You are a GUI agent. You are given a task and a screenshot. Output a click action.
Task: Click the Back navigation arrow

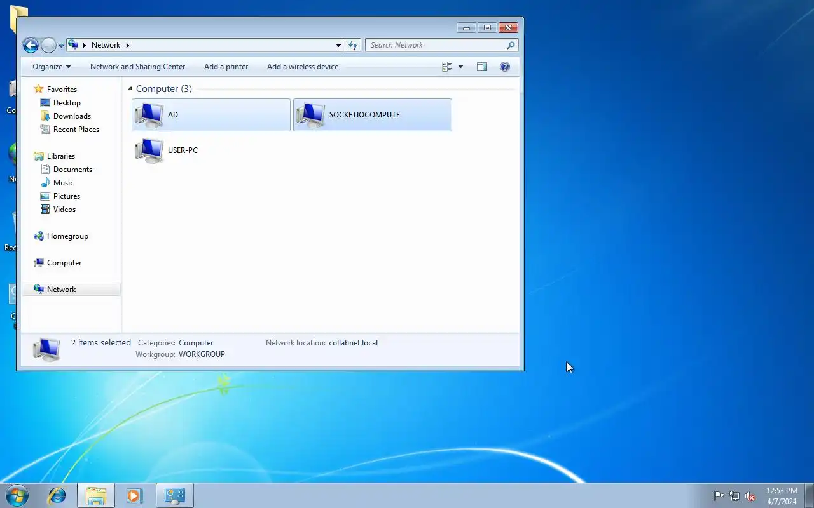point(31,45)
